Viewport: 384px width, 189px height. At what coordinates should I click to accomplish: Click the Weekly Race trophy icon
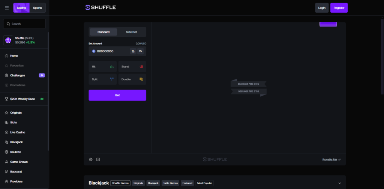pos(7,99)
